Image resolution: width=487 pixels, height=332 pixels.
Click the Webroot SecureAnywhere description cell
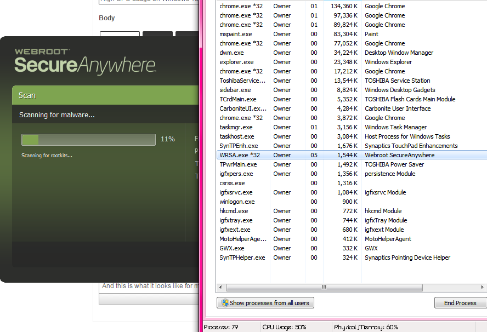(x=399, y=155)
